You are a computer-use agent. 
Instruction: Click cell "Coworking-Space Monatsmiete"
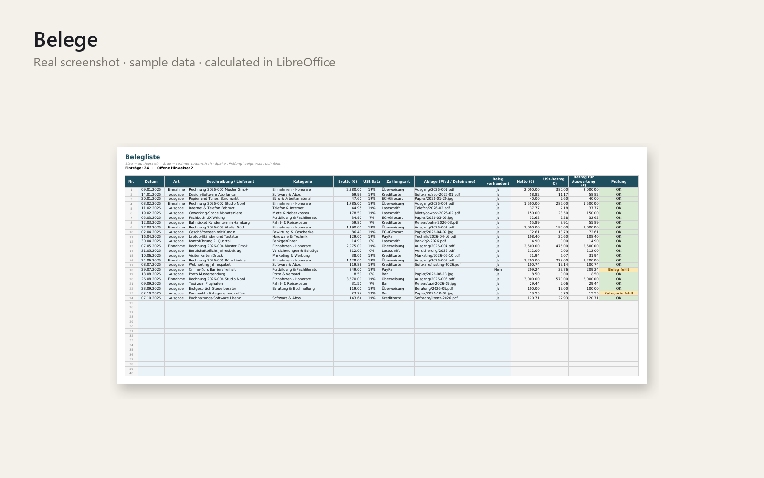pyautogui.click(x=230, y=213)
